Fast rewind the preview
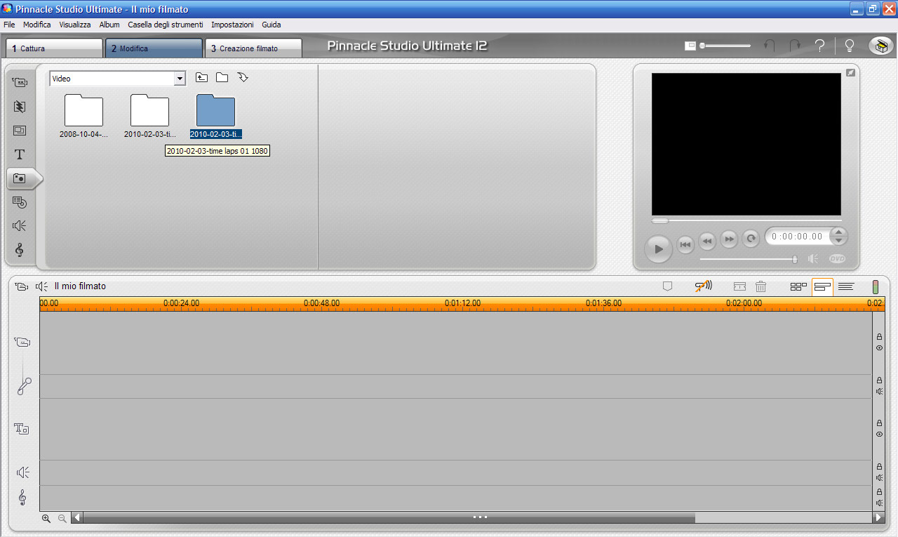The width and height of the screenshot is (898, 537). point(707,241)
